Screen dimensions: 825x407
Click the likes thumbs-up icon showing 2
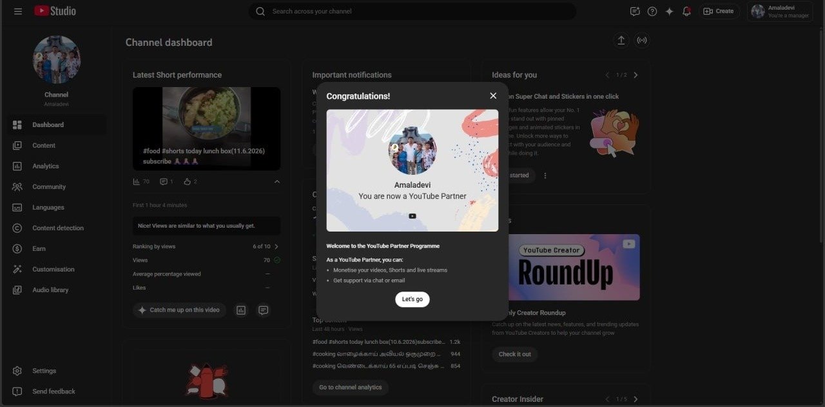point(187,182)
